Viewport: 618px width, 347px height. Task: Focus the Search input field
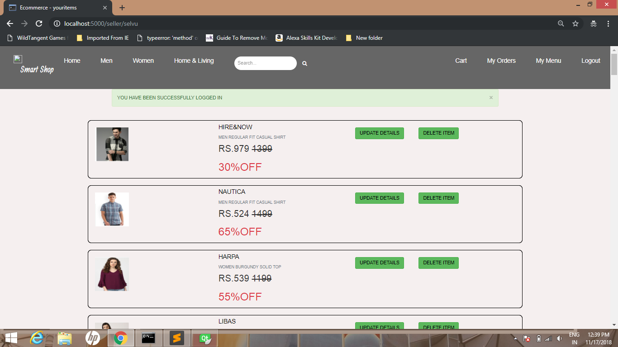coord(266,63)
